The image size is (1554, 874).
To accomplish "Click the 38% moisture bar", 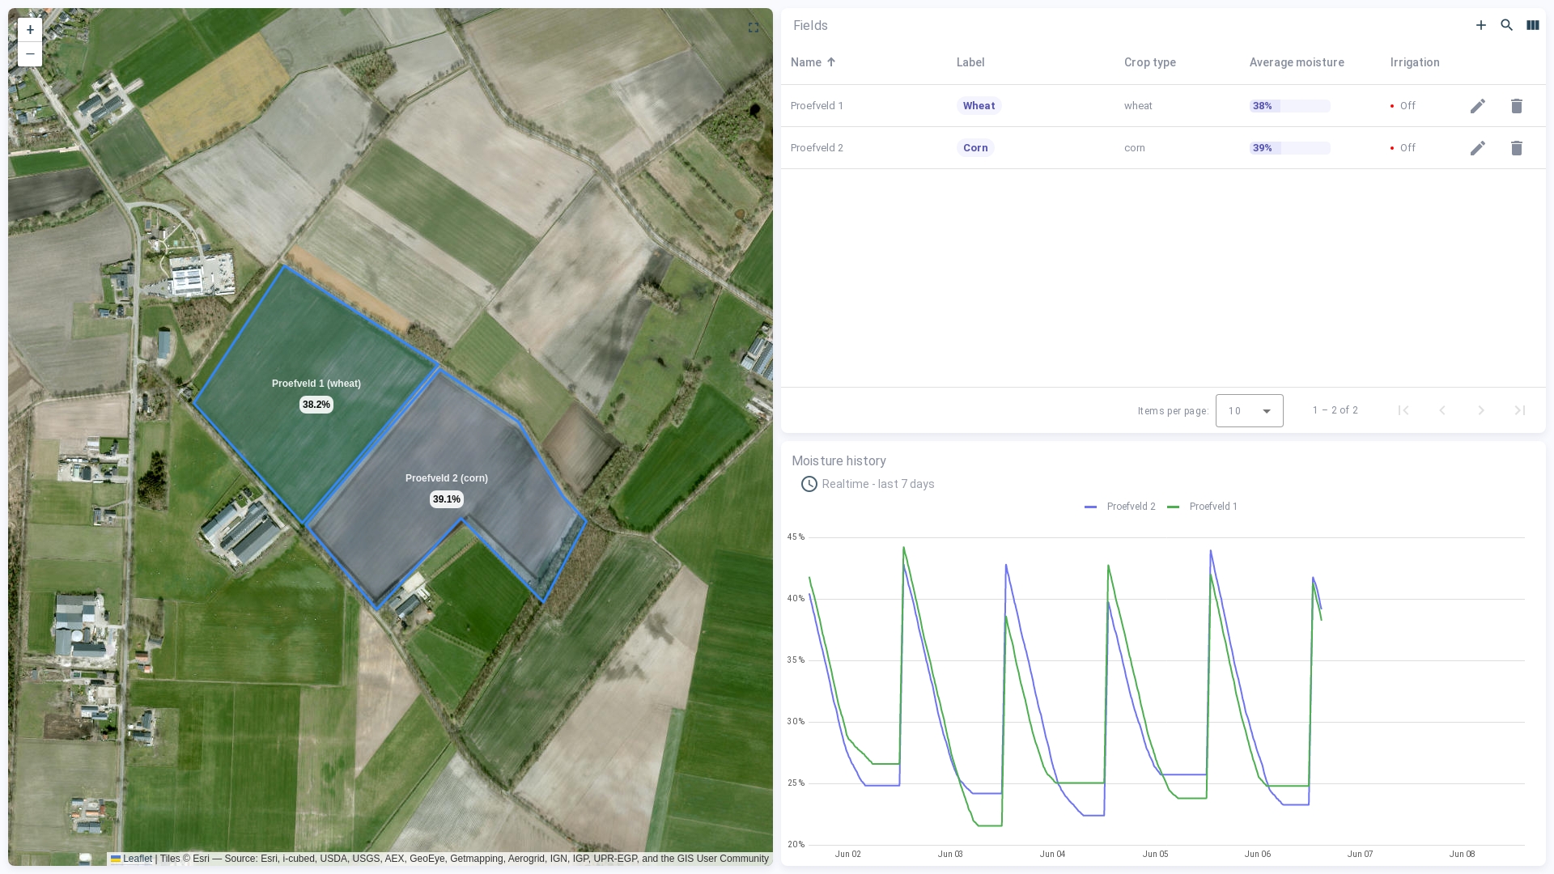I will pos(1290,106).
